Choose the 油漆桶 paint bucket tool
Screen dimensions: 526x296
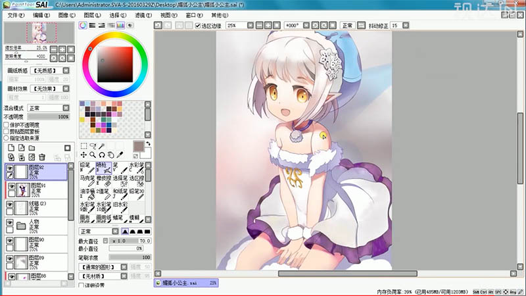[87, 193]
